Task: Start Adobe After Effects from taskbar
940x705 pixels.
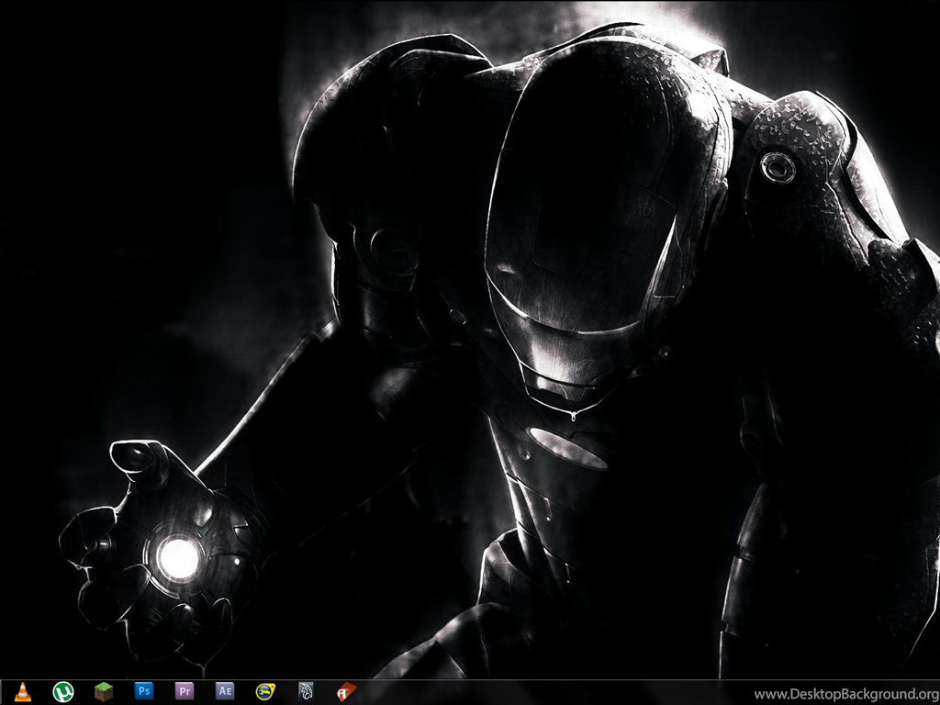Action: (225, 691)
